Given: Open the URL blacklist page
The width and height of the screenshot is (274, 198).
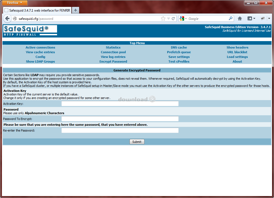Looking at the screenshot, I should 237,52.
